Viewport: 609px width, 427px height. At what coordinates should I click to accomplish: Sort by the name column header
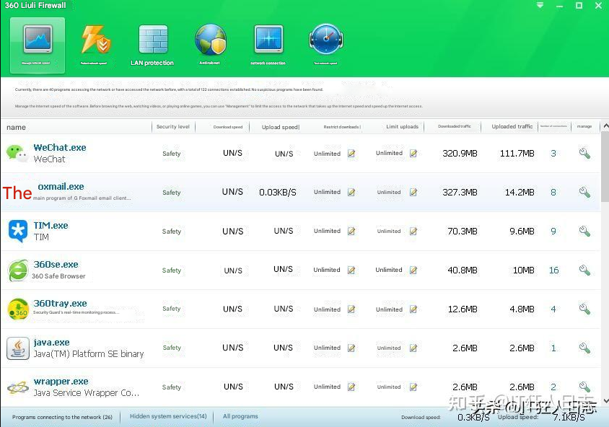(17, 128)
